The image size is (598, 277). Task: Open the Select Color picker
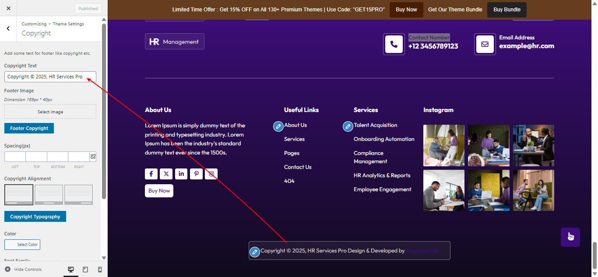22,244
